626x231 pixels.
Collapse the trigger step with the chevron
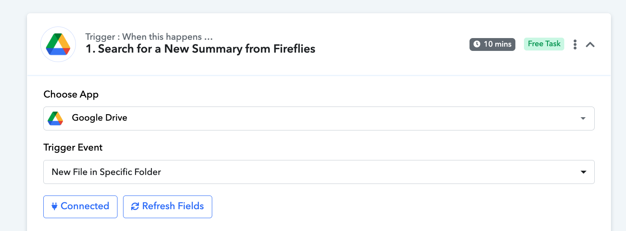[x=590, y=44]
